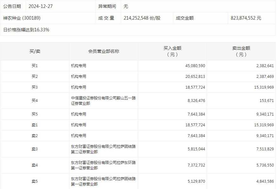The image size is (277, 189).
Task: Click the 卖出金额（元）column header
Action: coord(241,51)
